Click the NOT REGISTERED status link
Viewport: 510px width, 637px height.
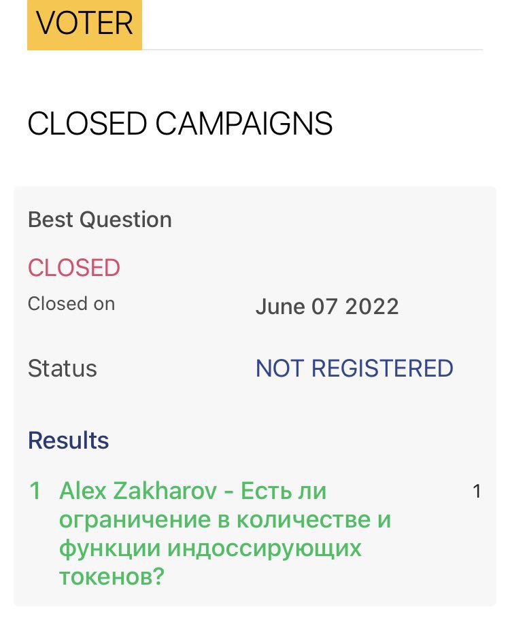(354, 368)
